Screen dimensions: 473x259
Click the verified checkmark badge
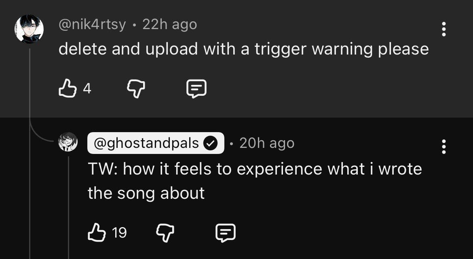pyautogui.click(x=210, y=143)
